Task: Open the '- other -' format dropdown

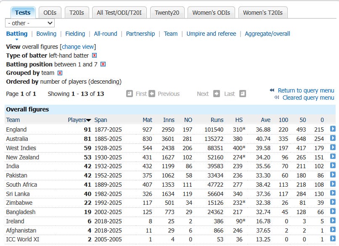Action: click(30, 23)
